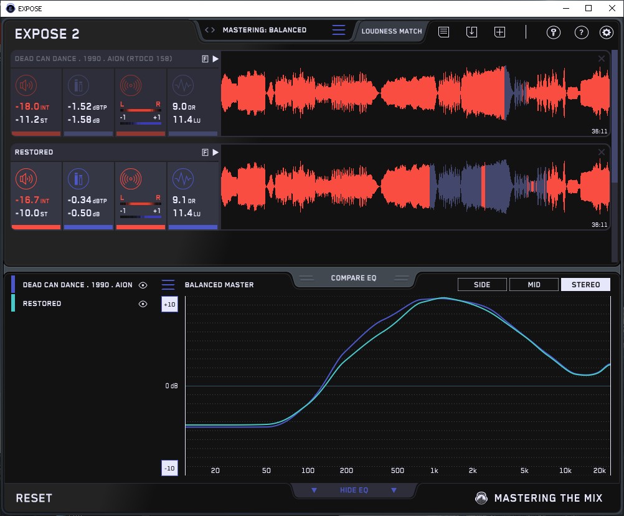Maximize the EXPOSE window
Viewport: 624px width, 516px height.
point(589,8)
